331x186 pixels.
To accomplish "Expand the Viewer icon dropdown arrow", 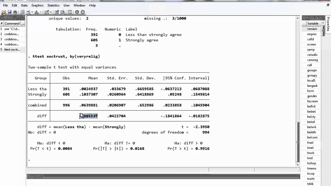I will [x=32, y=12].
